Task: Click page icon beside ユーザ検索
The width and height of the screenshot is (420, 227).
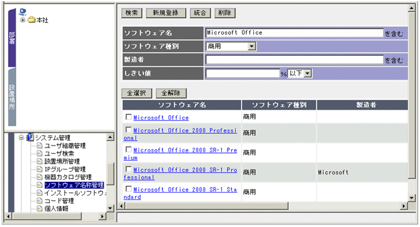Action: 40,153
